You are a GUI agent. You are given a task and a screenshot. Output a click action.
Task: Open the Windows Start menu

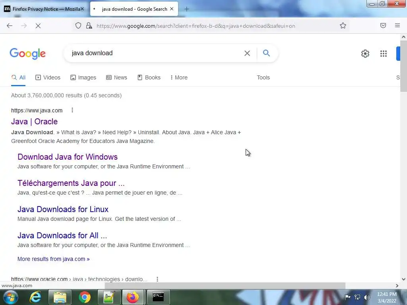10,297
